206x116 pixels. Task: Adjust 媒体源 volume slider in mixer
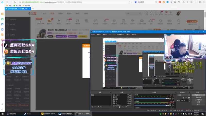pos(151,99)
